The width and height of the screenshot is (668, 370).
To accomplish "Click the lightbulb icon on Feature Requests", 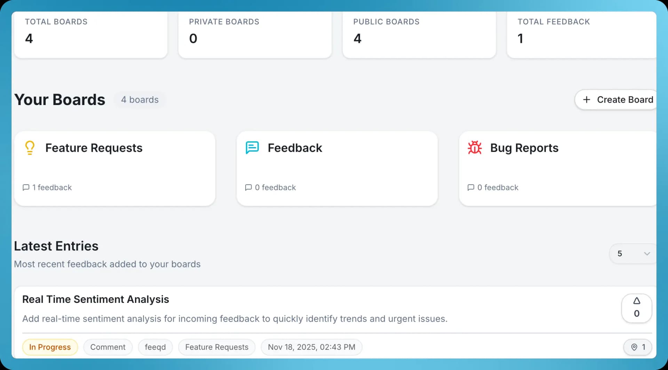I will point(30,148).
